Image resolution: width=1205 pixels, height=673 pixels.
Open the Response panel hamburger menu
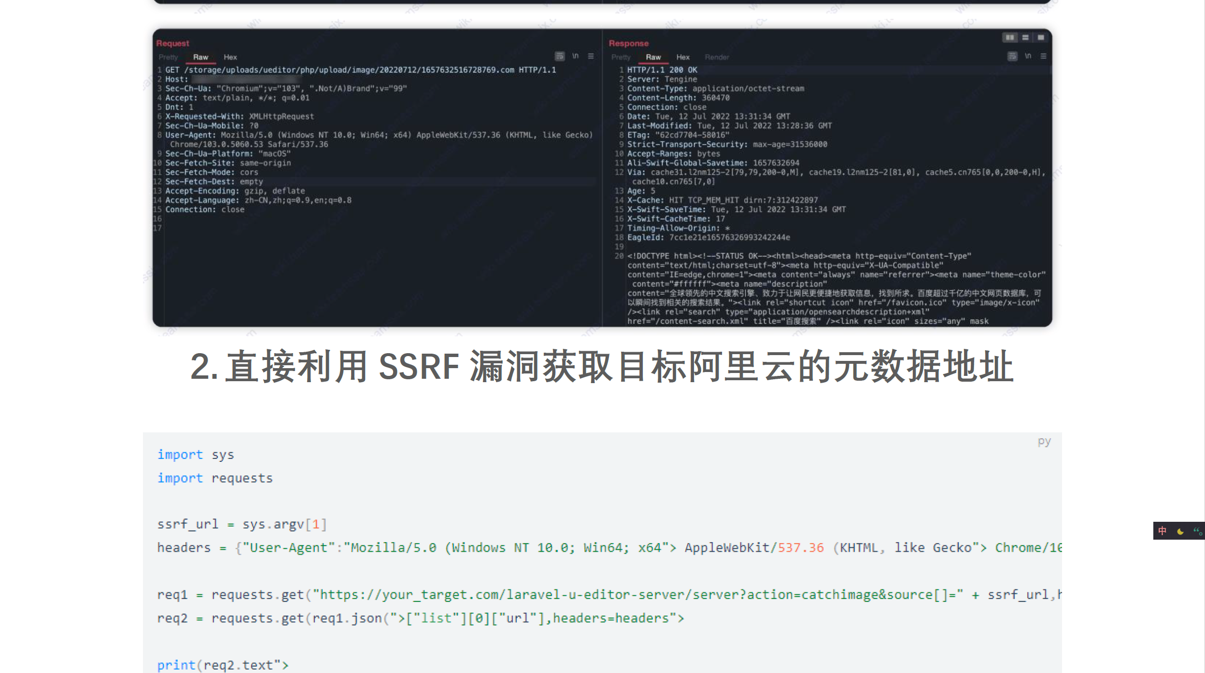(1044, 57)
